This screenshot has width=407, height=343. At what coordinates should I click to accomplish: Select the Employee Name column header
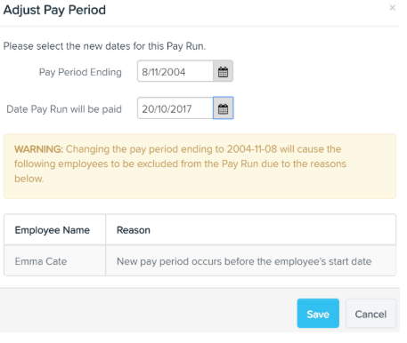[x=54, y=230]
